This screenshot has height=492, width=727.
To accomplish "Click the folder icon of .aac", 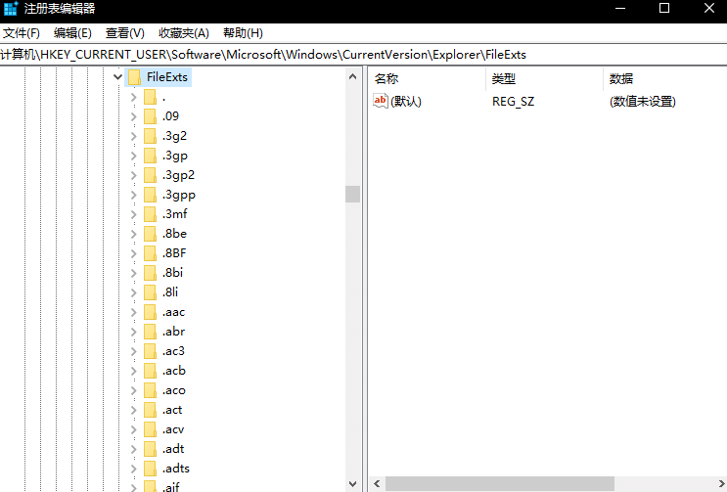I will click(151, 312).
